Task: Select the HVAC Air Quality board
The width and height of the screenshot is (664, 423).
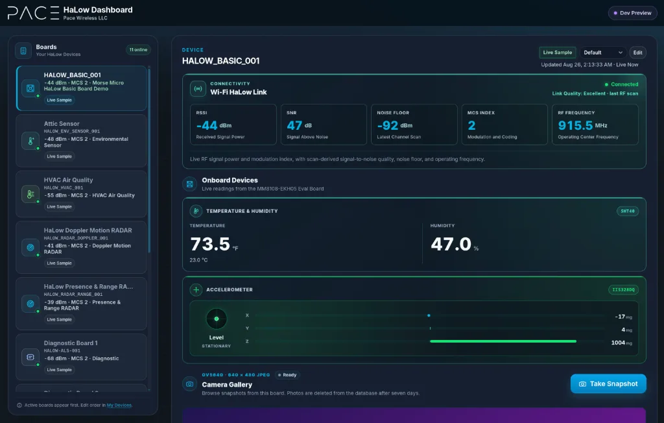Action: (81, 194)
